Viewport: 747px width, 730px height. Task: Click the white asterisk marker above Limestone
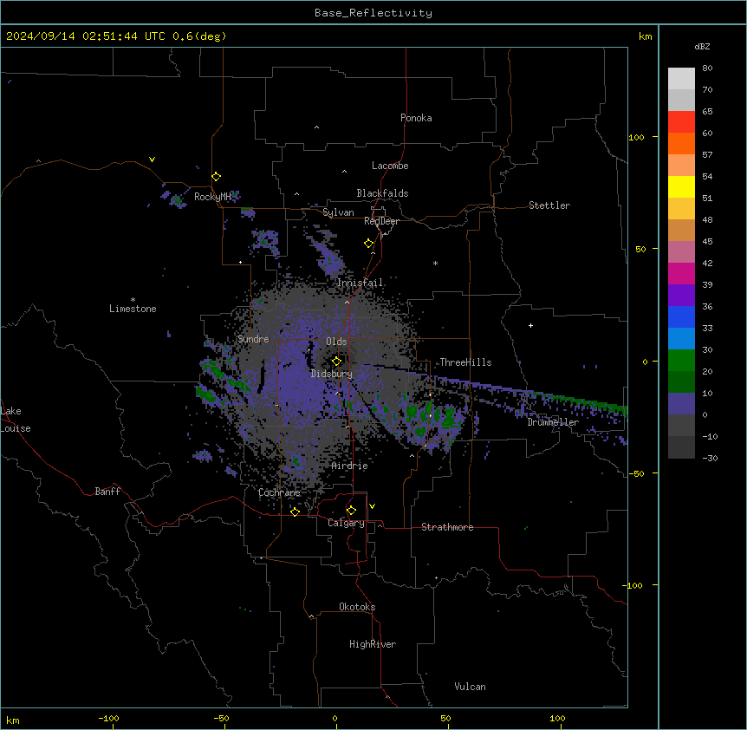tap(133, 300)
